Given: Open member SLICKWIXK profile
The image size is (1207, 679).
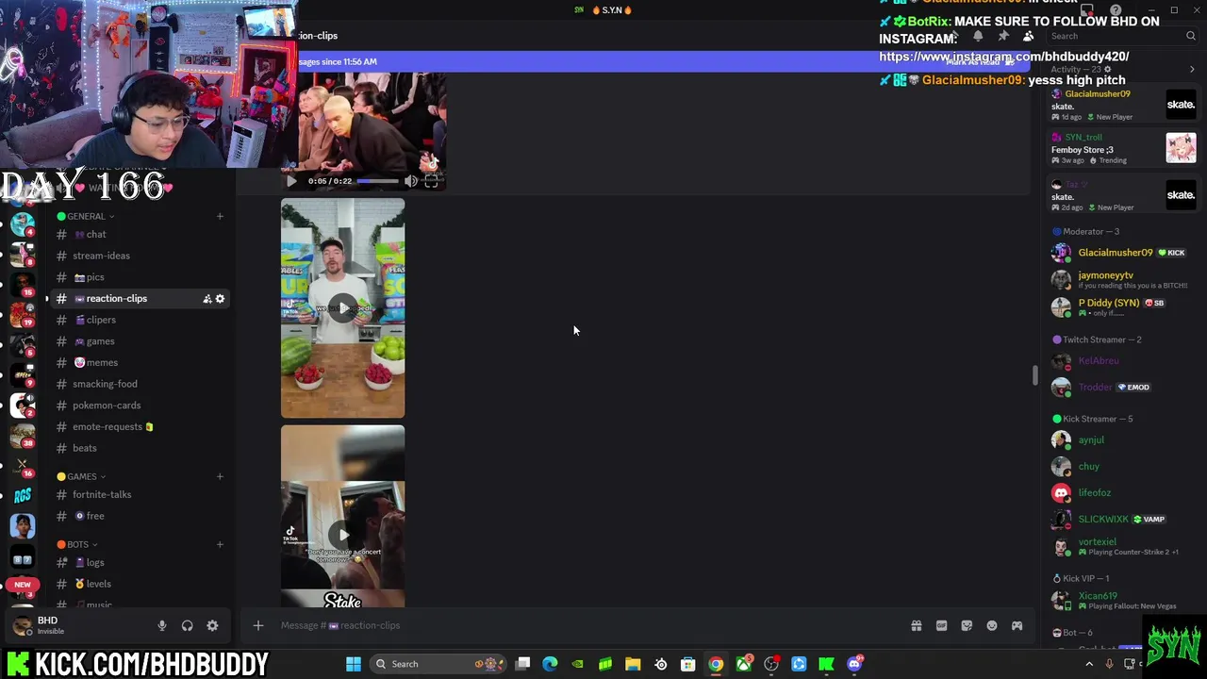Looking at the screenshot, I should pos(1123,519).
